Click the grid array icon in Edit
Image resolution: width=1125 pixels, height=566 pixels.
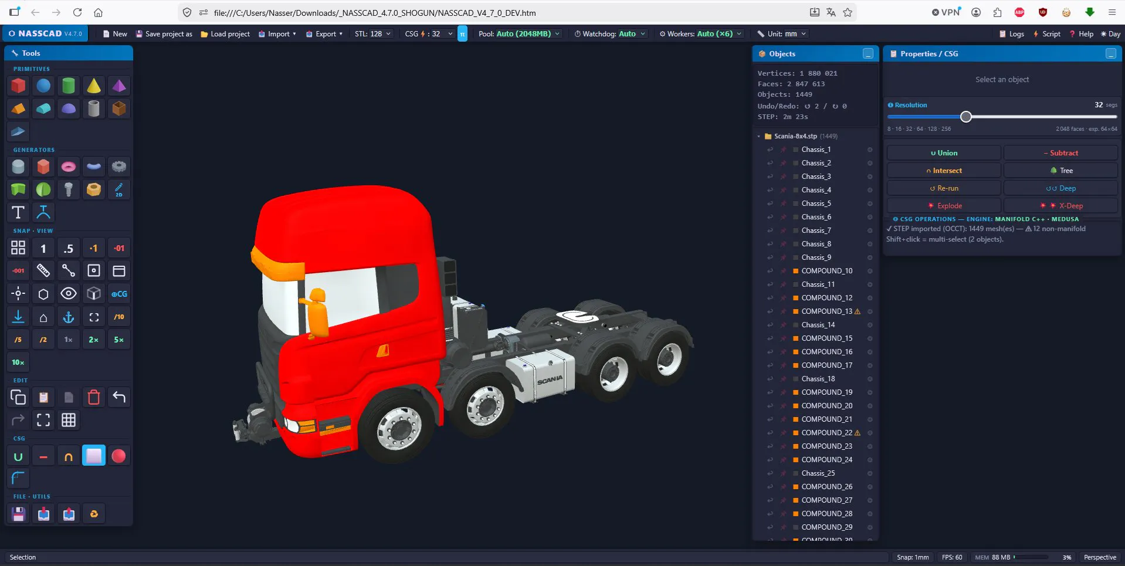69,420
